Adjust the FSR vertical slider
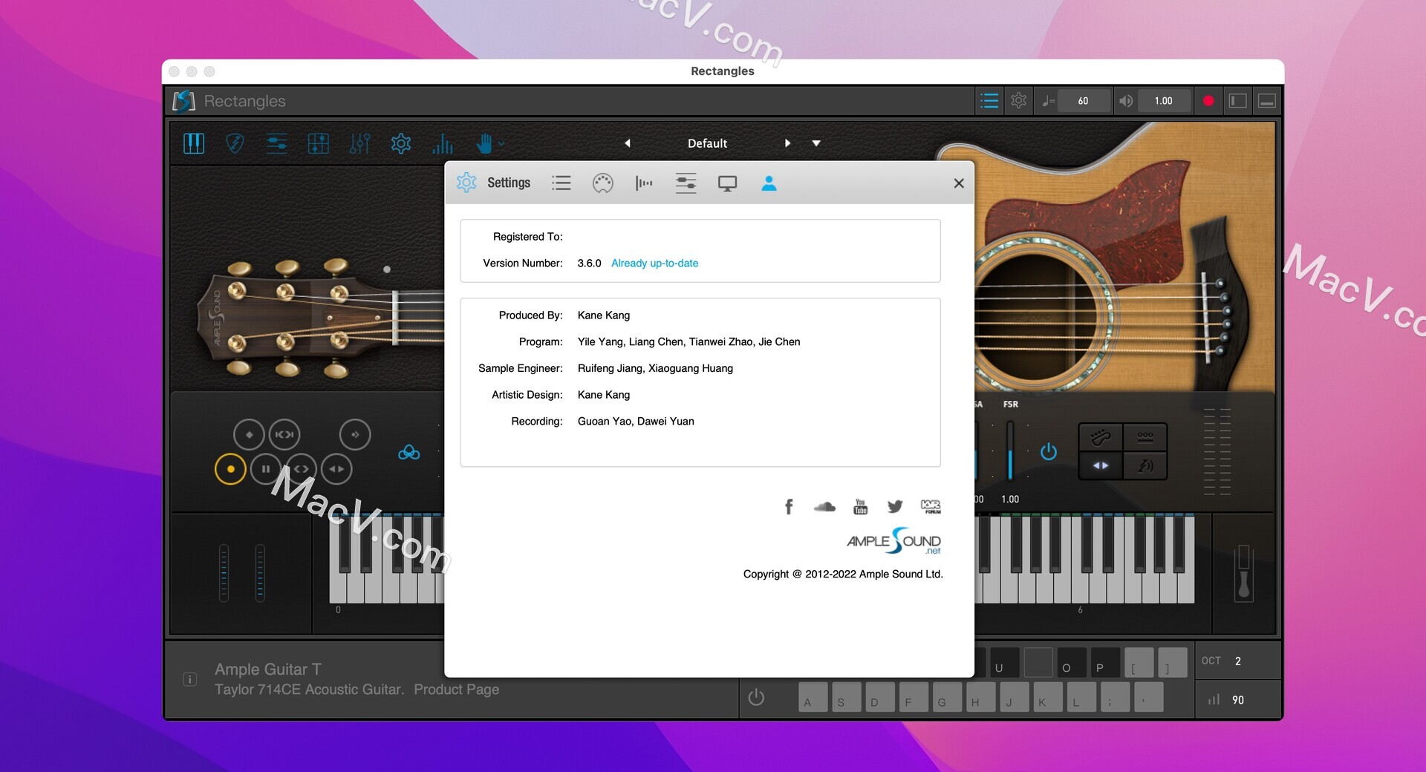This screenshot has width=1426, height=772. 1010,451
